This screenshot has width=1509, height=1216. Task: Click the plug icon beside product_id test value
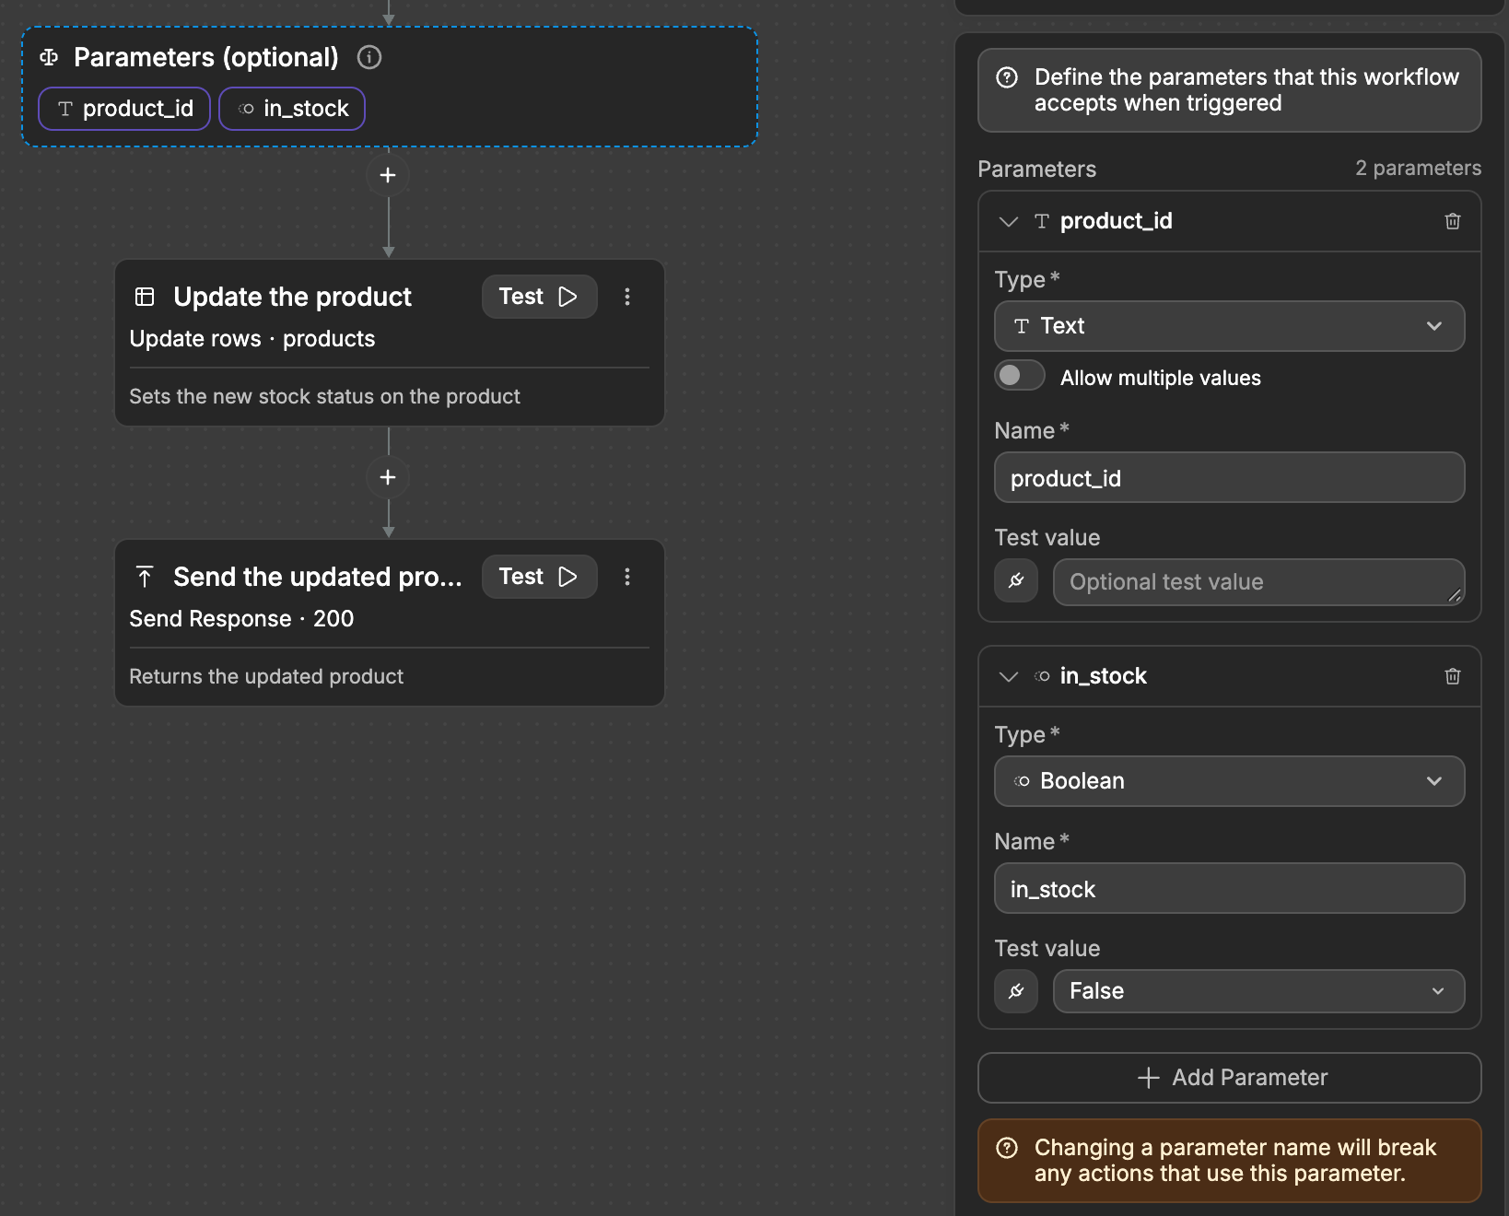(1016, 581)
